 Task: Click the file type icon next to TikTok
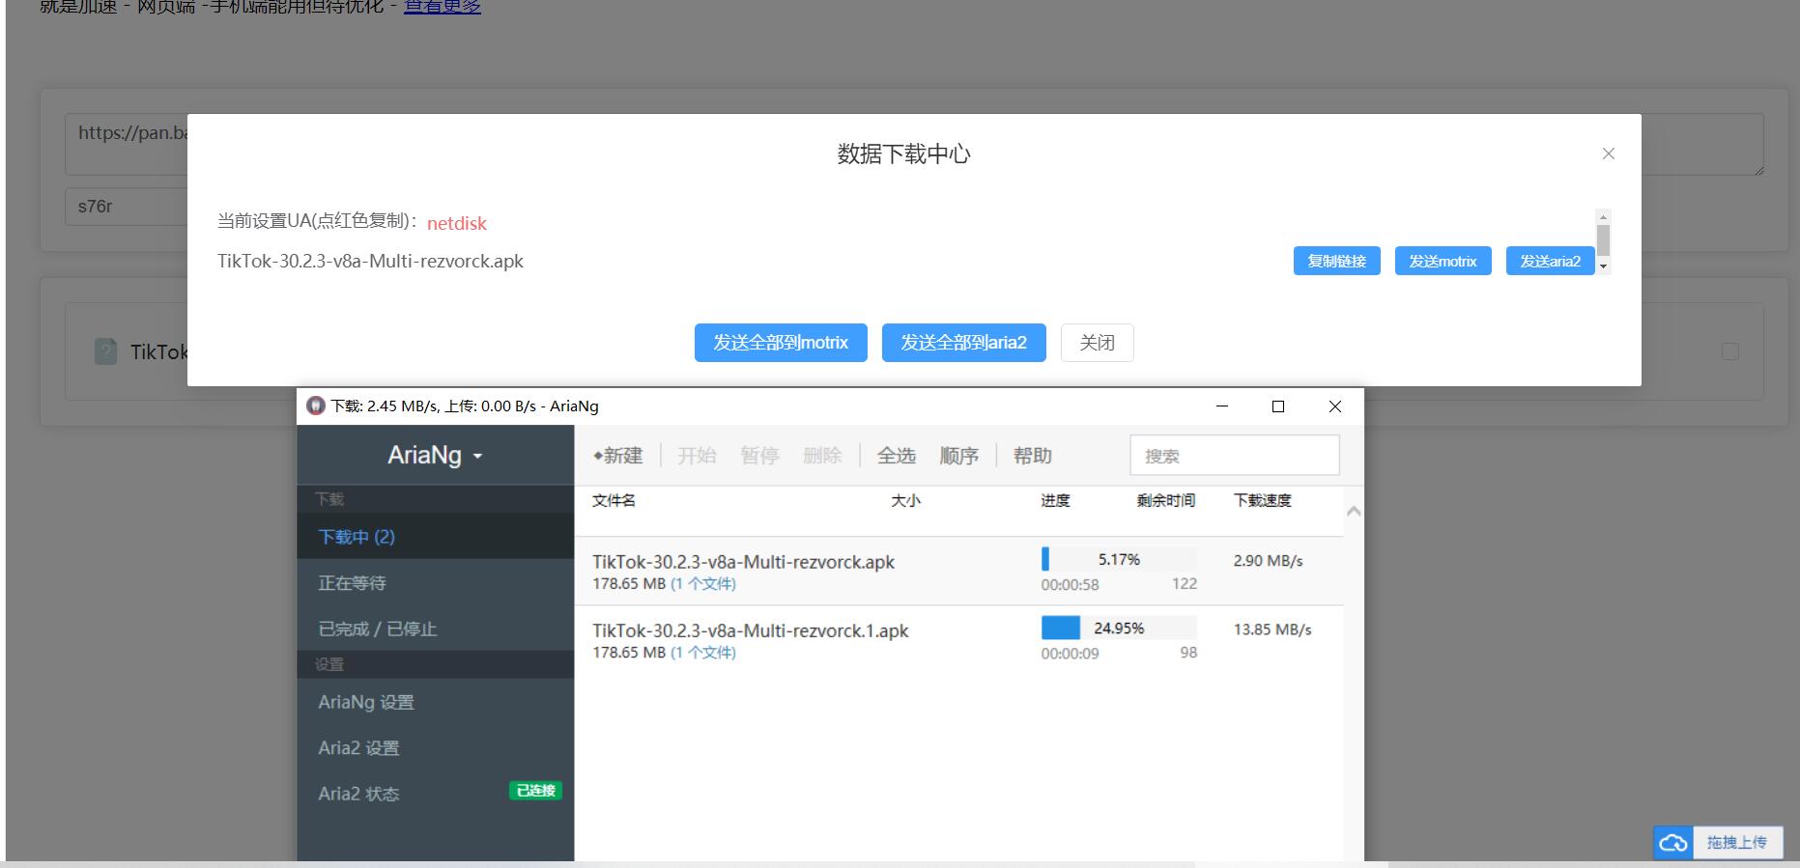pos(105,351)
